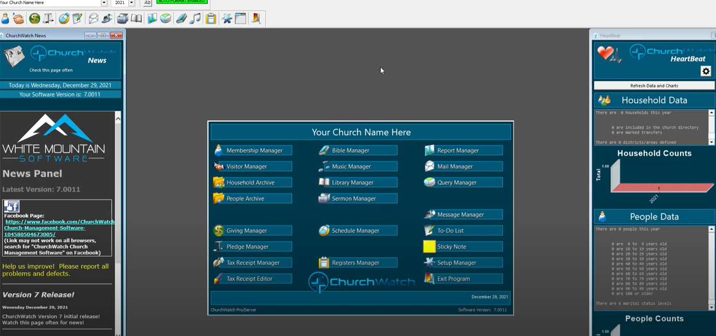Open HeartBeat settings gear icon
This screenshot has height=336, width=716.
[x=706, y=71]
